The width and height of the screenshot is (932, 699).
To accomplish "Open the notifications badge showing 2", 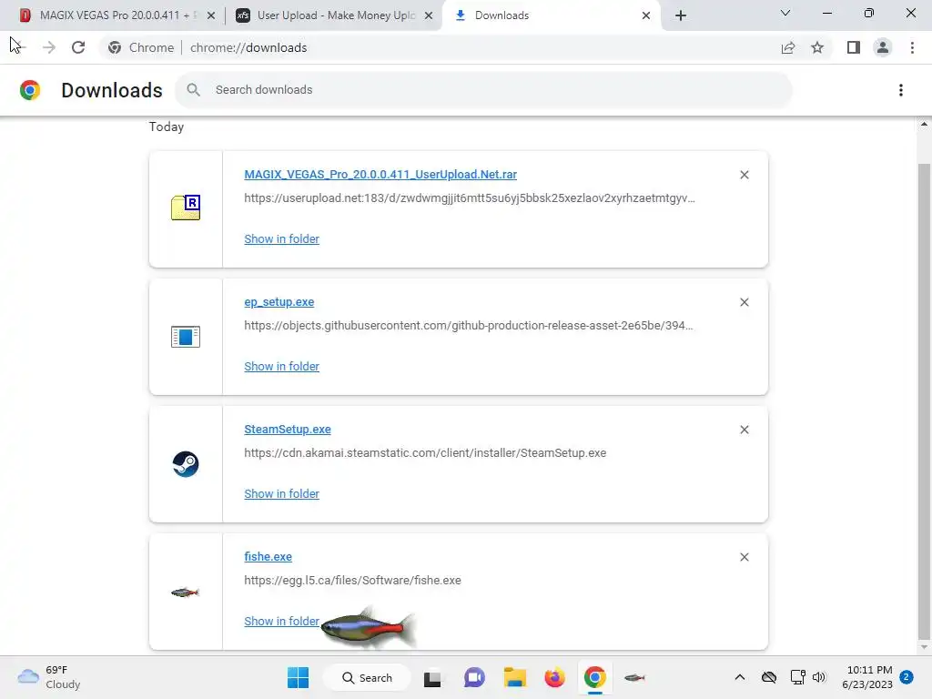I will tap(907, 677).
